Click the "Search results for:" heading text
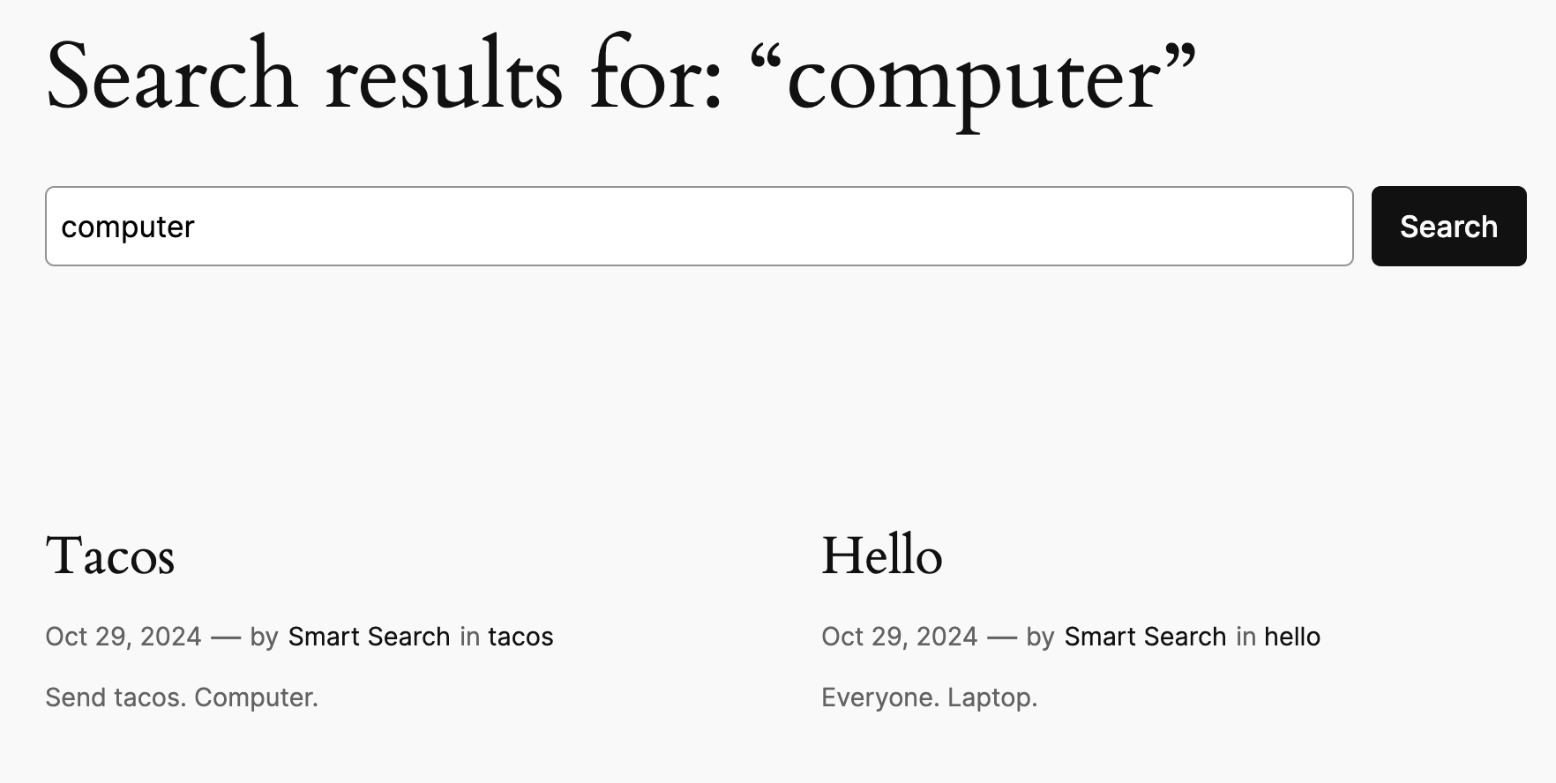1556x783 pixels. [384, 78]
